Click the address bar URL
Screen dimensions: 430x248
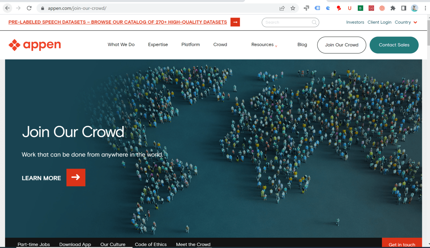click(x=77, y=8)
